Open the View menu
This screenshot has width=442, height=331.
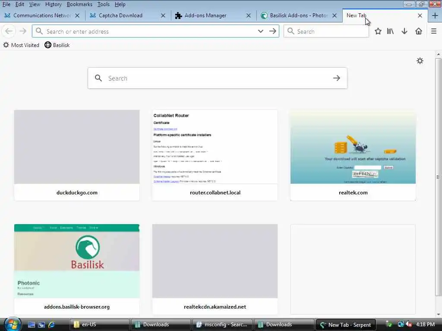(x=35, y=4)
